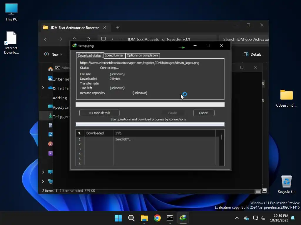Switch to Command Prompt on taskbar
This screenshot has width=301, height=225.
(x=170, y=218)
